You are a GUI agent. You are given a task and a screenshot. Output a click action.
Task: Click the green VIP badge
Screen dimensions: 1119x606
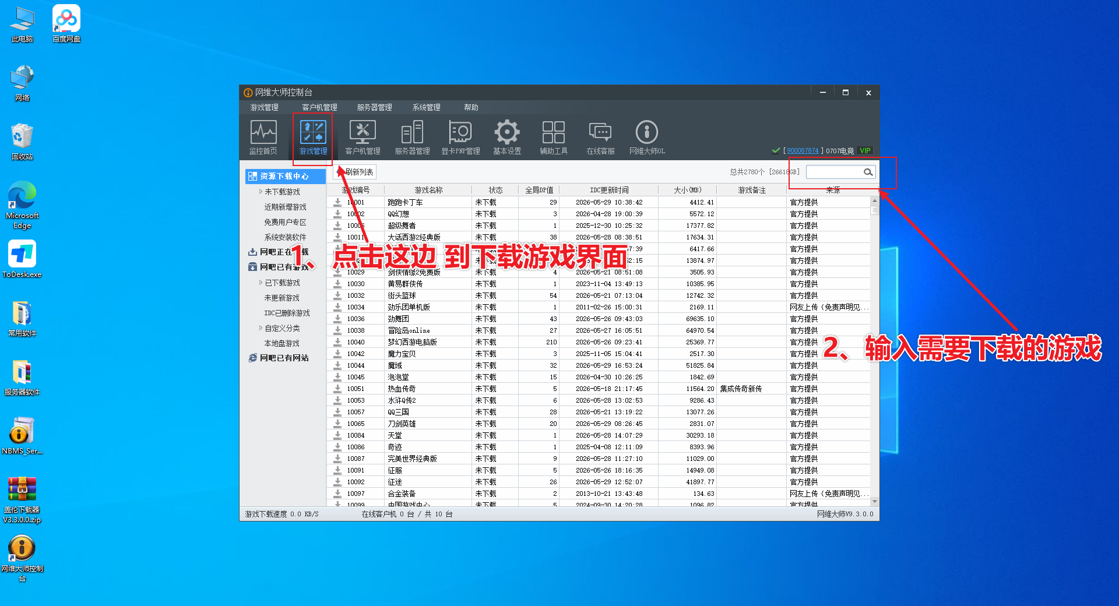pyautogui.click(x=865, y=150)
